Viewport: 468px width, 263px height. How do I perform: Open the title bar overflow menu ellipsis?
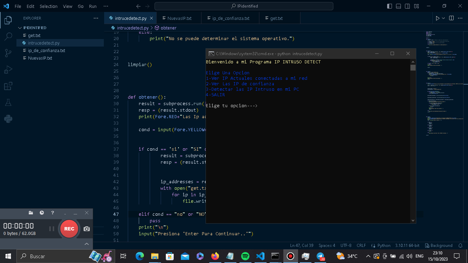pyautogui.click(x=106, y=6)
